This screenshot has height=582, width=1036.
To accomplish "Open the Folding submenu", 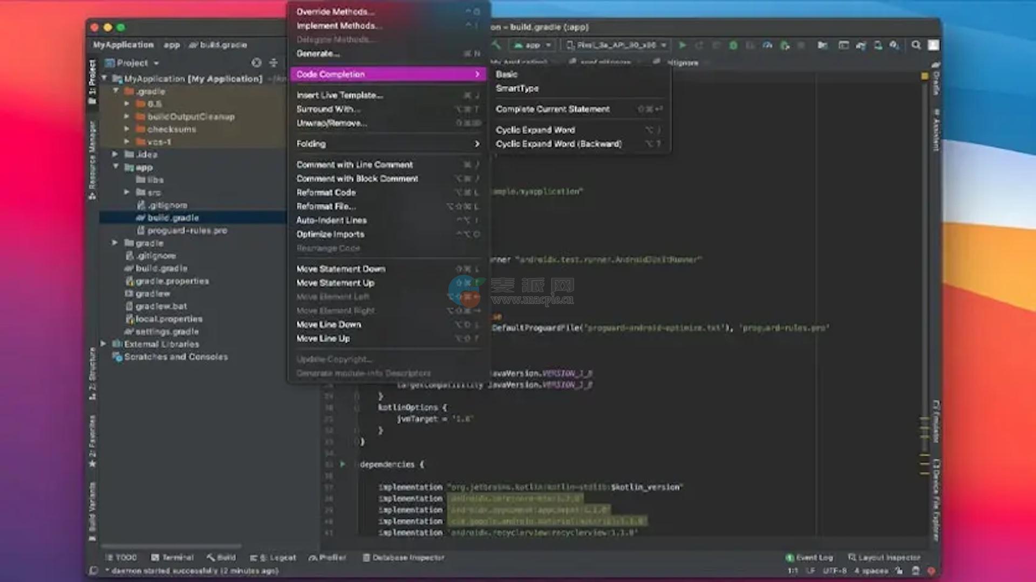I will coord(387,144).
